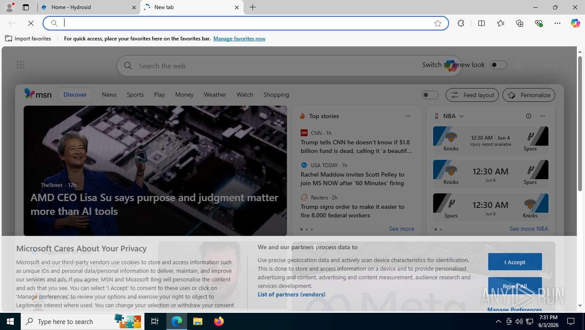Open the Watch tab

click(x=245, y=95)
